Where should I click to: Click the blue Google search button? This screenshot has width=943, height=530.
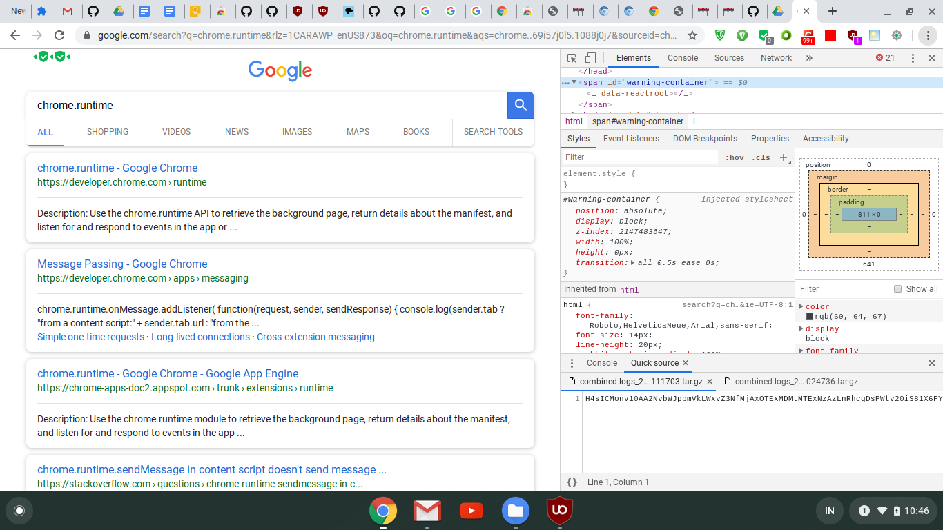[x=521, y=106]
